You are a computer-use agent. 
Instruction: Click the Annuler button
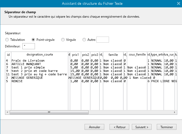coord(95,127)
